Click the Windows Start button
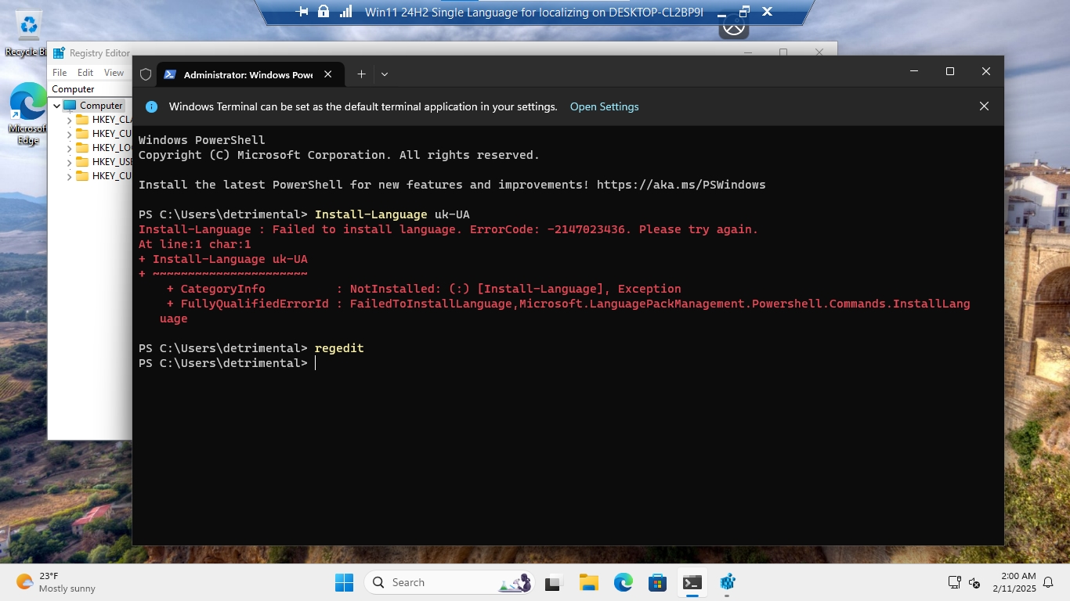Screen dimensions: 1070x601 pos(344,582)
